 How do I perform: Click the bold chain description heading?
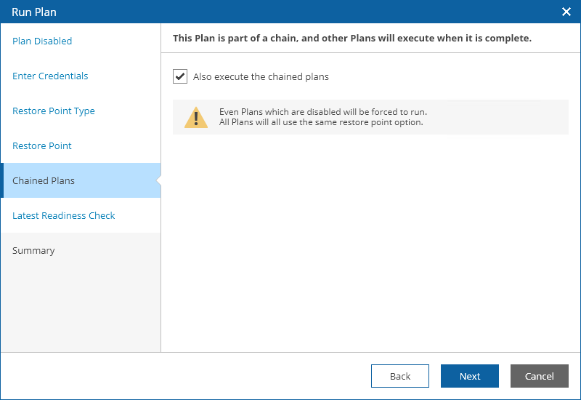(352, 38)
